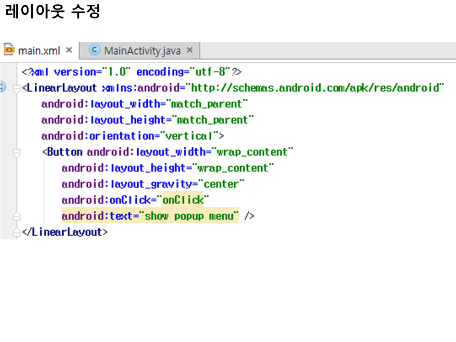Click the XML file icon on main.xml tab
The image size is (456, 342).
pos(9,50)
